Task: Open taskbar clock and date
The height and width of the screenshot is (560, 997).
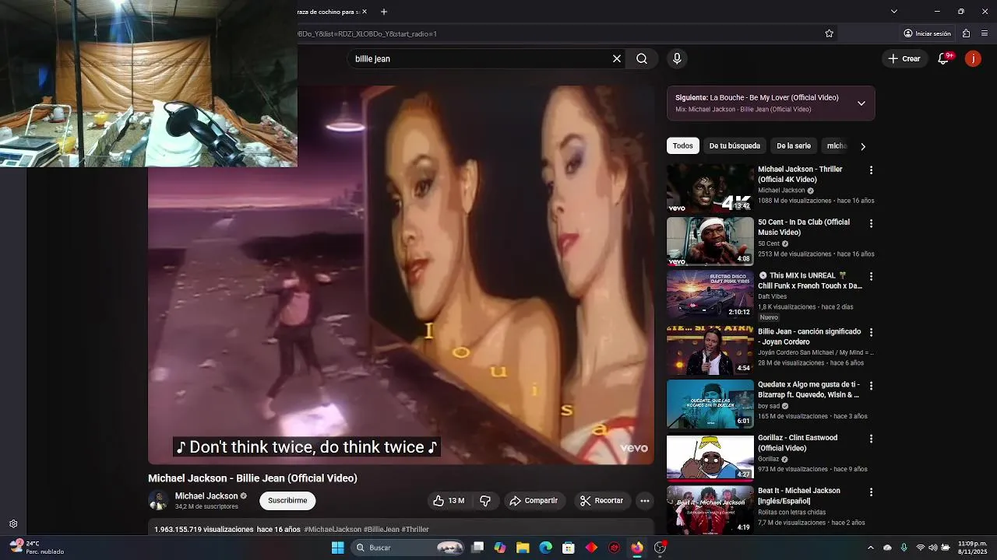Action: [973, 548]
